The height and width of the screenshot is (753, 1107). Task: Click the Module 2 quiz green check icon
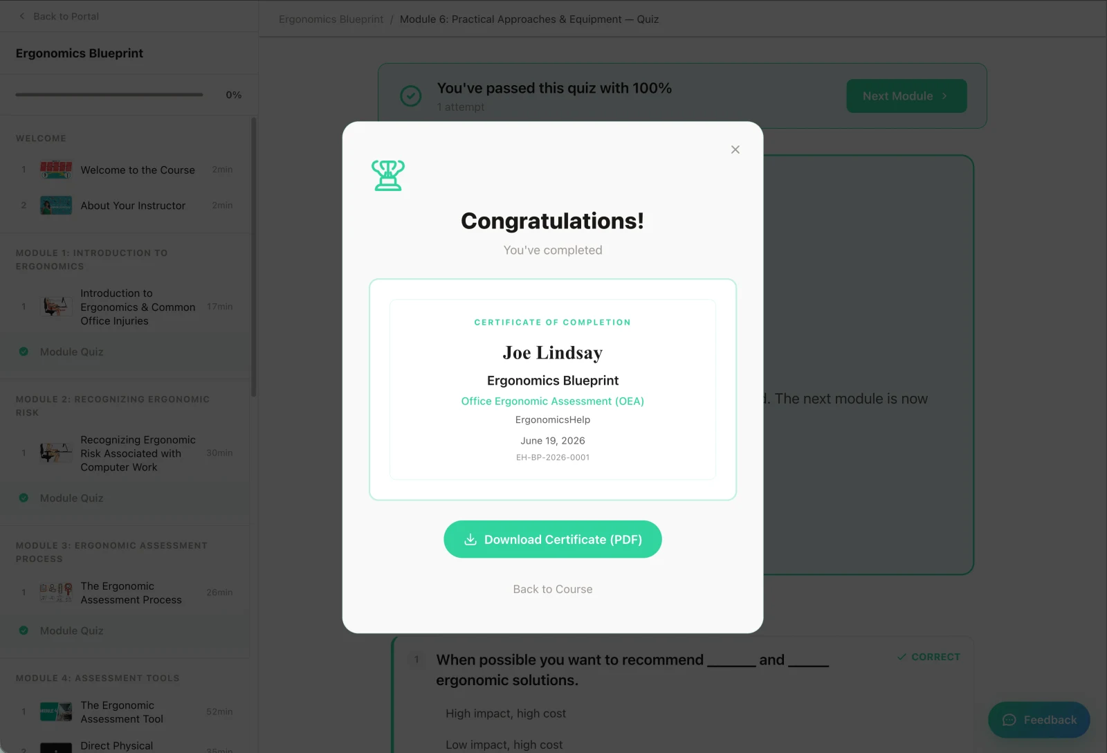(x=24, y=498)
